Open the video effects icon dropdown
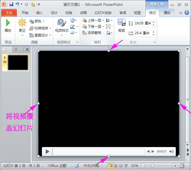The width and height of the screenshot is (191, 170). click(x=73, y=33)
